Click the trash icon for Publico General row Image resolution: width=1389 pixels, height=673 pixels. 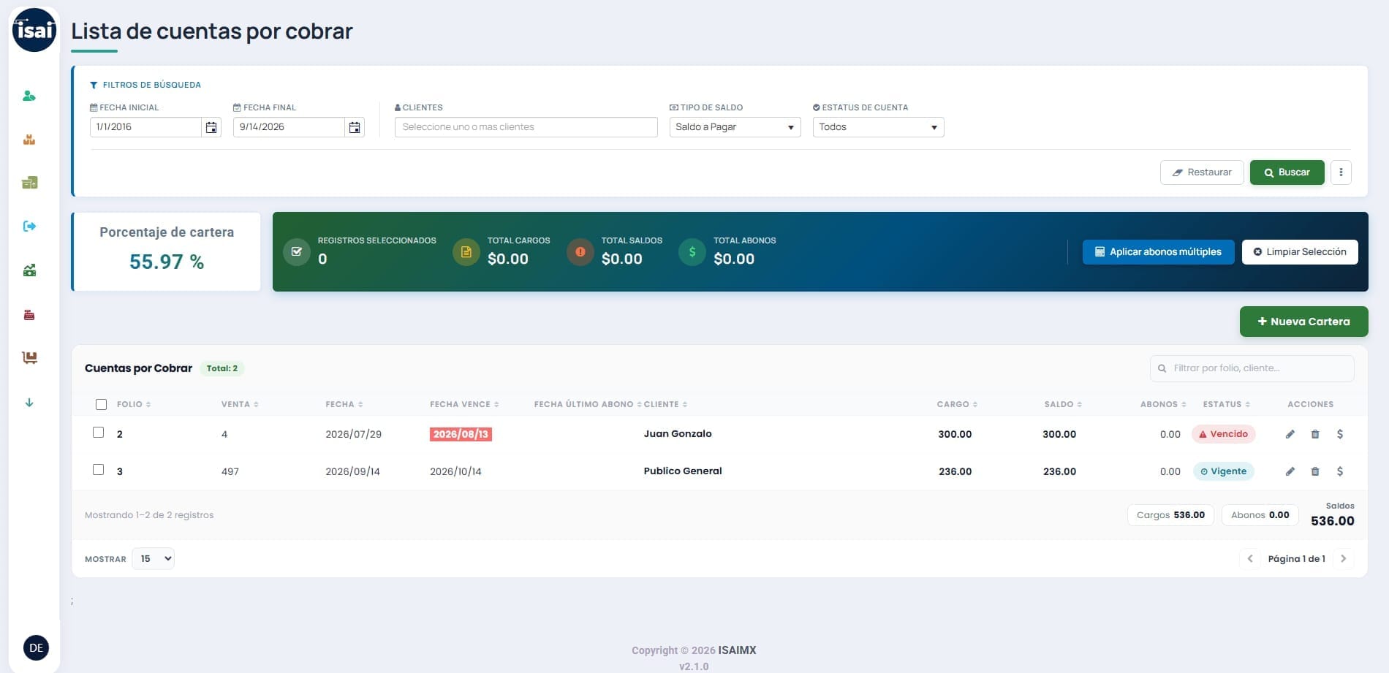(x=1315, y=471)
